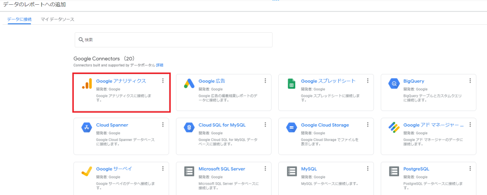Click the Google スプレッドシート green sheet icon

292,84
